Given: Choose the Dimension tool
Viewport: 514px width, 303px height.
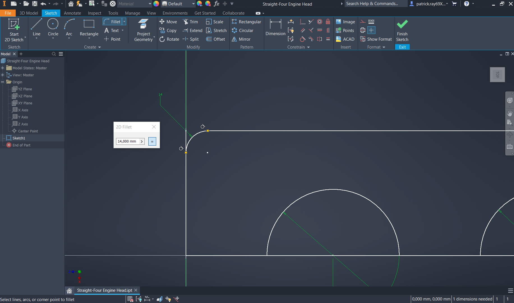Looking at the screenshot, I should (275, 27).
